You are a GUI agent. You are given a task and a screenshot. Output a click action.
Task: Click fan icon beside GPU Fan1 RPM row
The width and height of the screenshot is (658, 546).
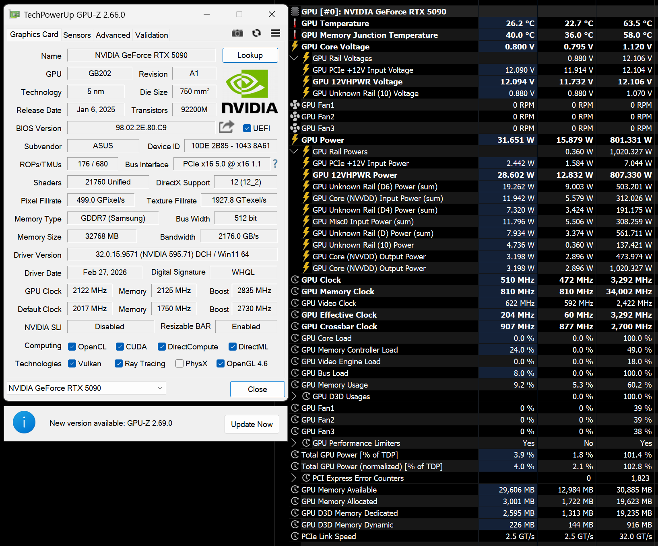[x=295, y=105]
